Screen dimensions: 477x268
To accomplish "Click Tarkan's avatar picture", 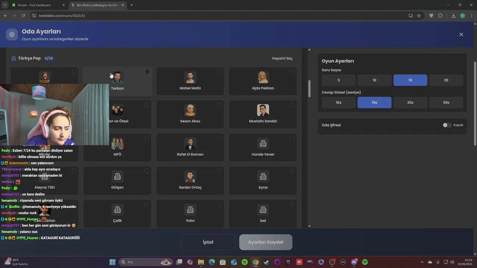I will 117,77.
